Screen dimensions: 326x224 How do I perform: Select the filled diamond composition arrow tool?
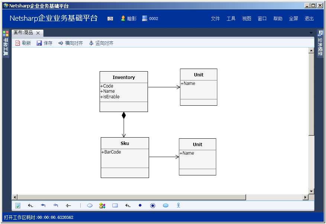click(43, 205)
